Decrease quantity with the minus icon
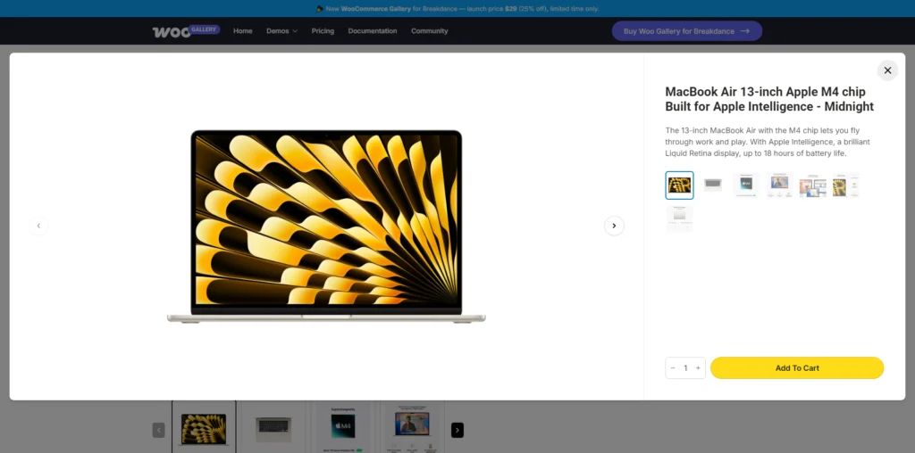Viewport: 915px width, 453px height. click(673, 368)
